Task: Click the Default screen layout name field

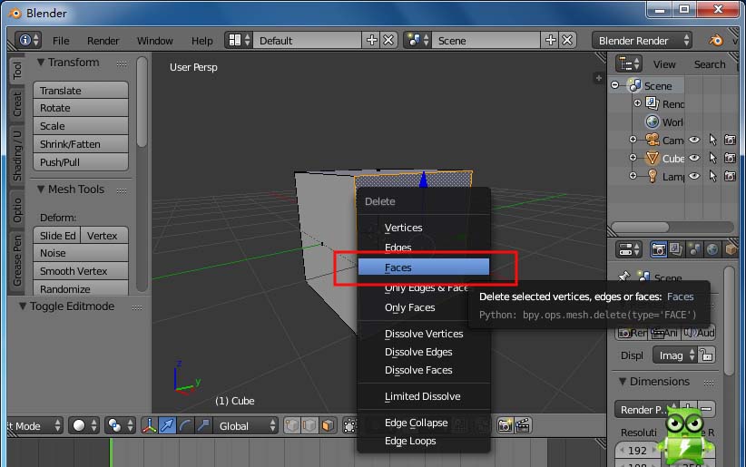Action: tap(307, 40)
